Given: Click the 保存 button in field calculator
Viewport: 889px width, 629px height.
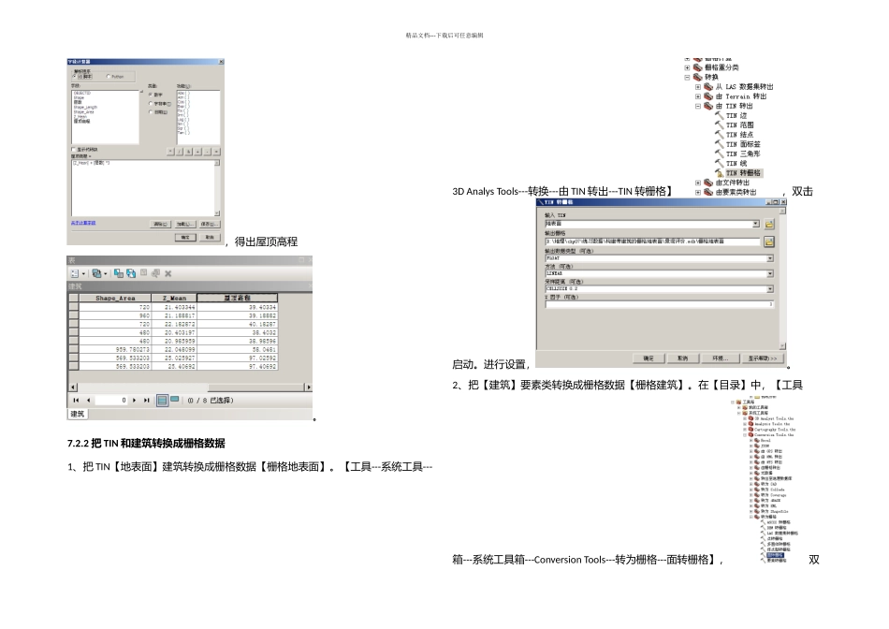Looking at the screenshot, I should coord(210,224).
